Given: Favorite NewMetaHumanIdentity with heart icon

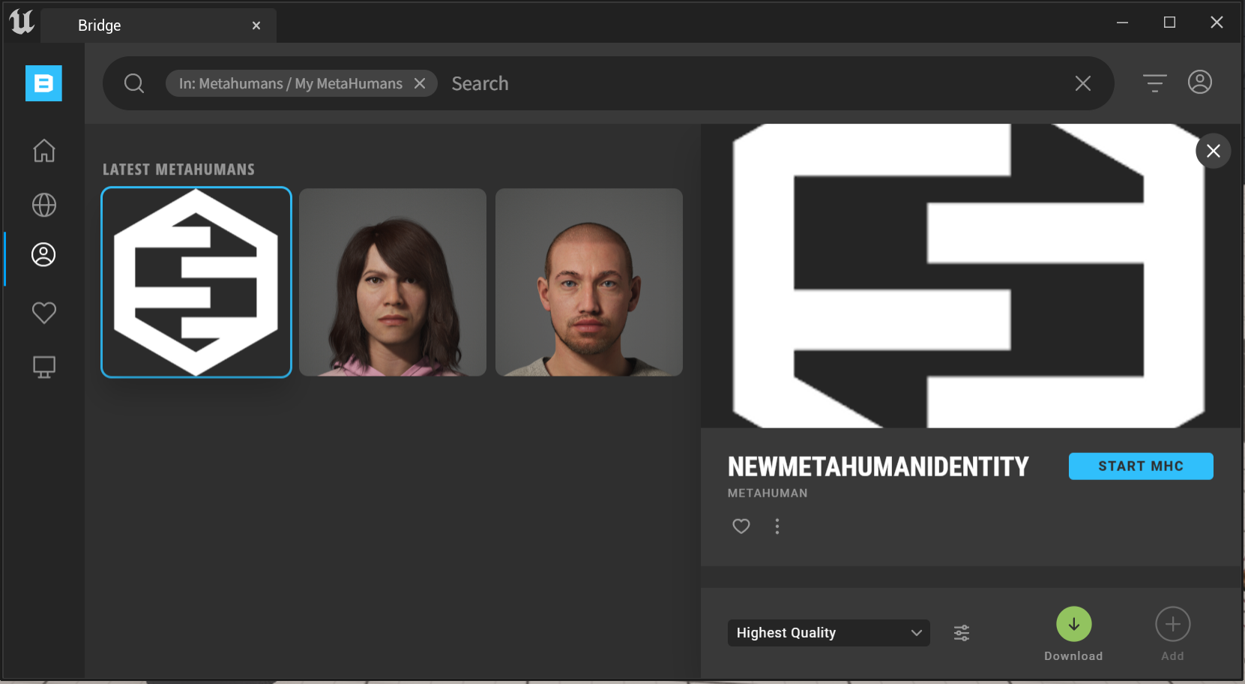Looking at the screenshot, I should coord(741,526).
